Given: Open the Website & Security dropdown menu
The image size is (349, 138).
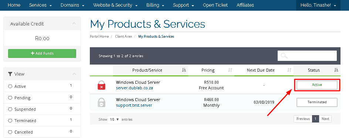Looking at the screenshot, I should coord(115,5).
